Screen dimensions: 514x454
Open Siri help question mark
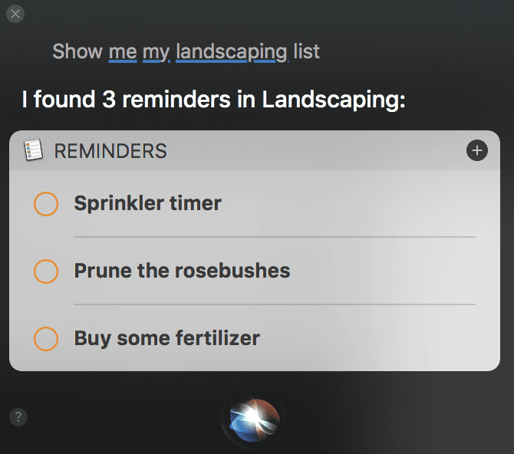tap(18, 417)
